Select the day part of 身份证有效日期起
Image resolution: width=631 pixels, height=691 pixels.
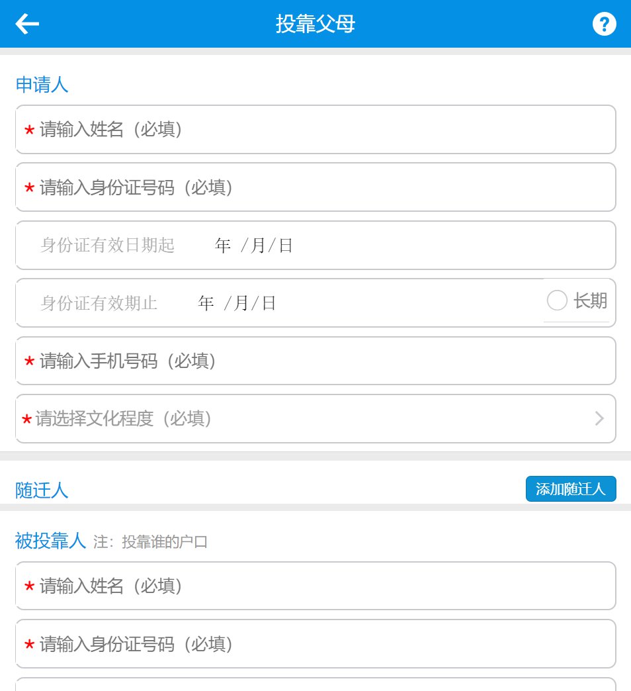(x=286, y=246)
